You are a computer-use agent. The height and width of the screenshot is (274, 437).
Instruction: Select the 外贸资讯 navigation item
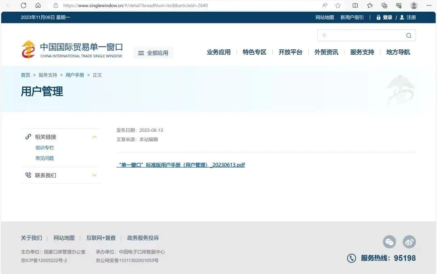326,52
